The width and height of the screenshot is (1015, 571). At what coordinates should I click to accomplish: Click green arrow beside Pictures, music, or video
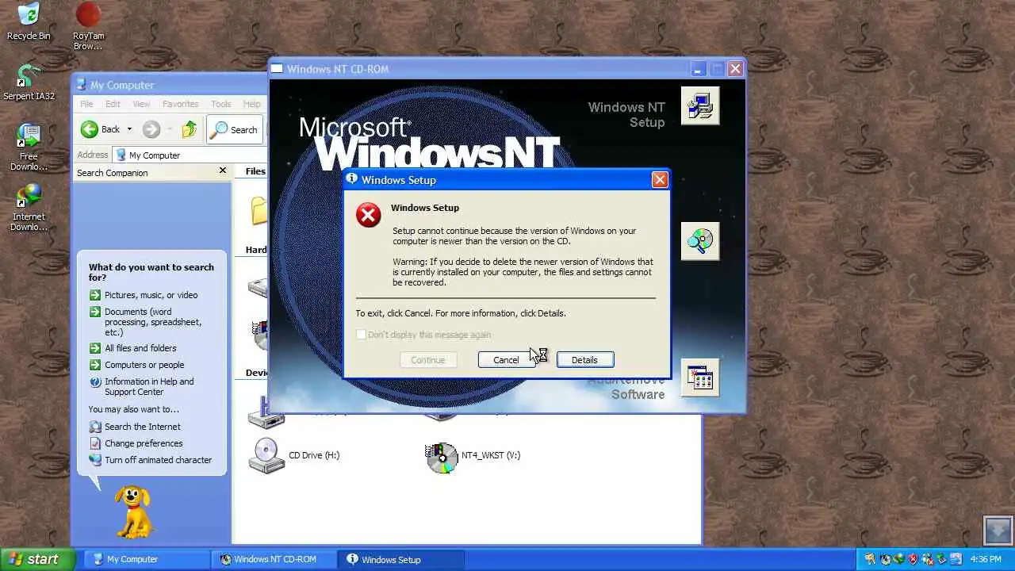95,295
